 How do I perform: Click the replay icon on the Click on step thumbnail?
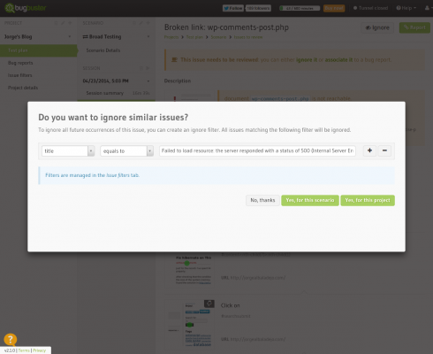click(209, 304)
